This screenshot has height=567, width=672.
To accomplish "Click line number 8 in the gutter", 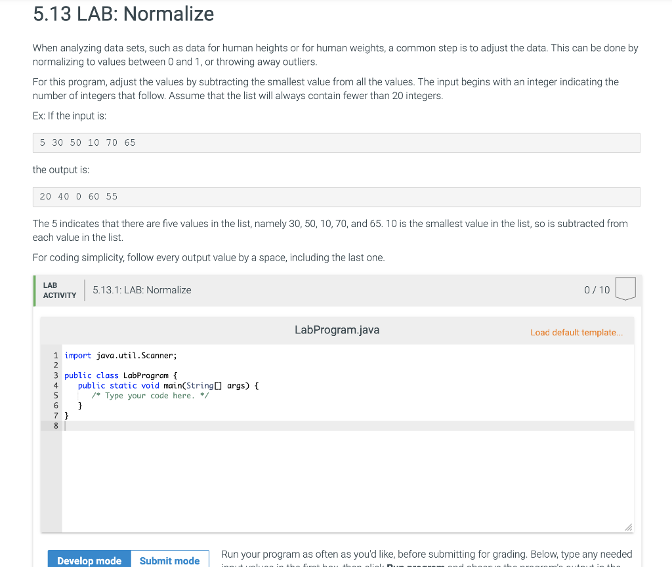I will [56, 425].
